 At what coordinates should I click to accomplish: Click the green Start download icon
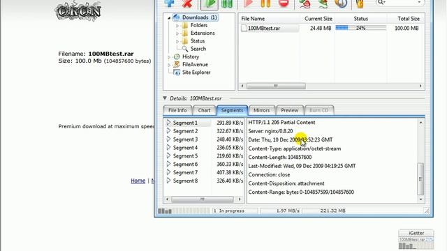[210, 3]
